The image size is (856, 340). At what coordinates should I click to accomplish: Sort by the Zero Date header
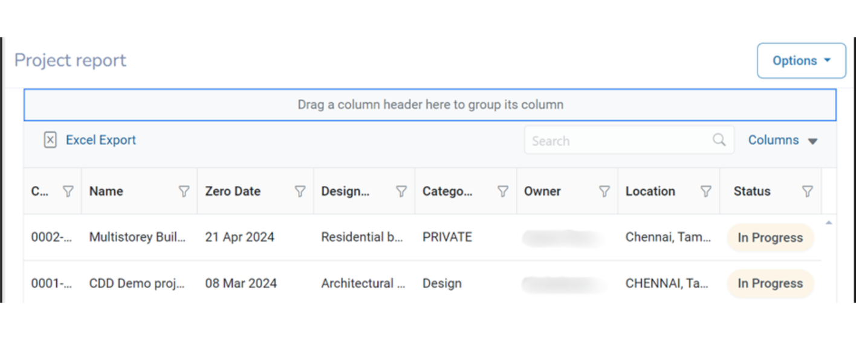coord(233,191)
